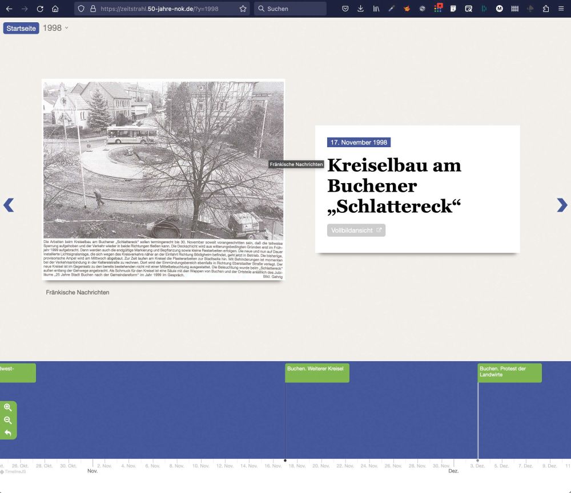The image size is (571, 493).
Task: Advance to next slide with right chevron
Action: 562,205
